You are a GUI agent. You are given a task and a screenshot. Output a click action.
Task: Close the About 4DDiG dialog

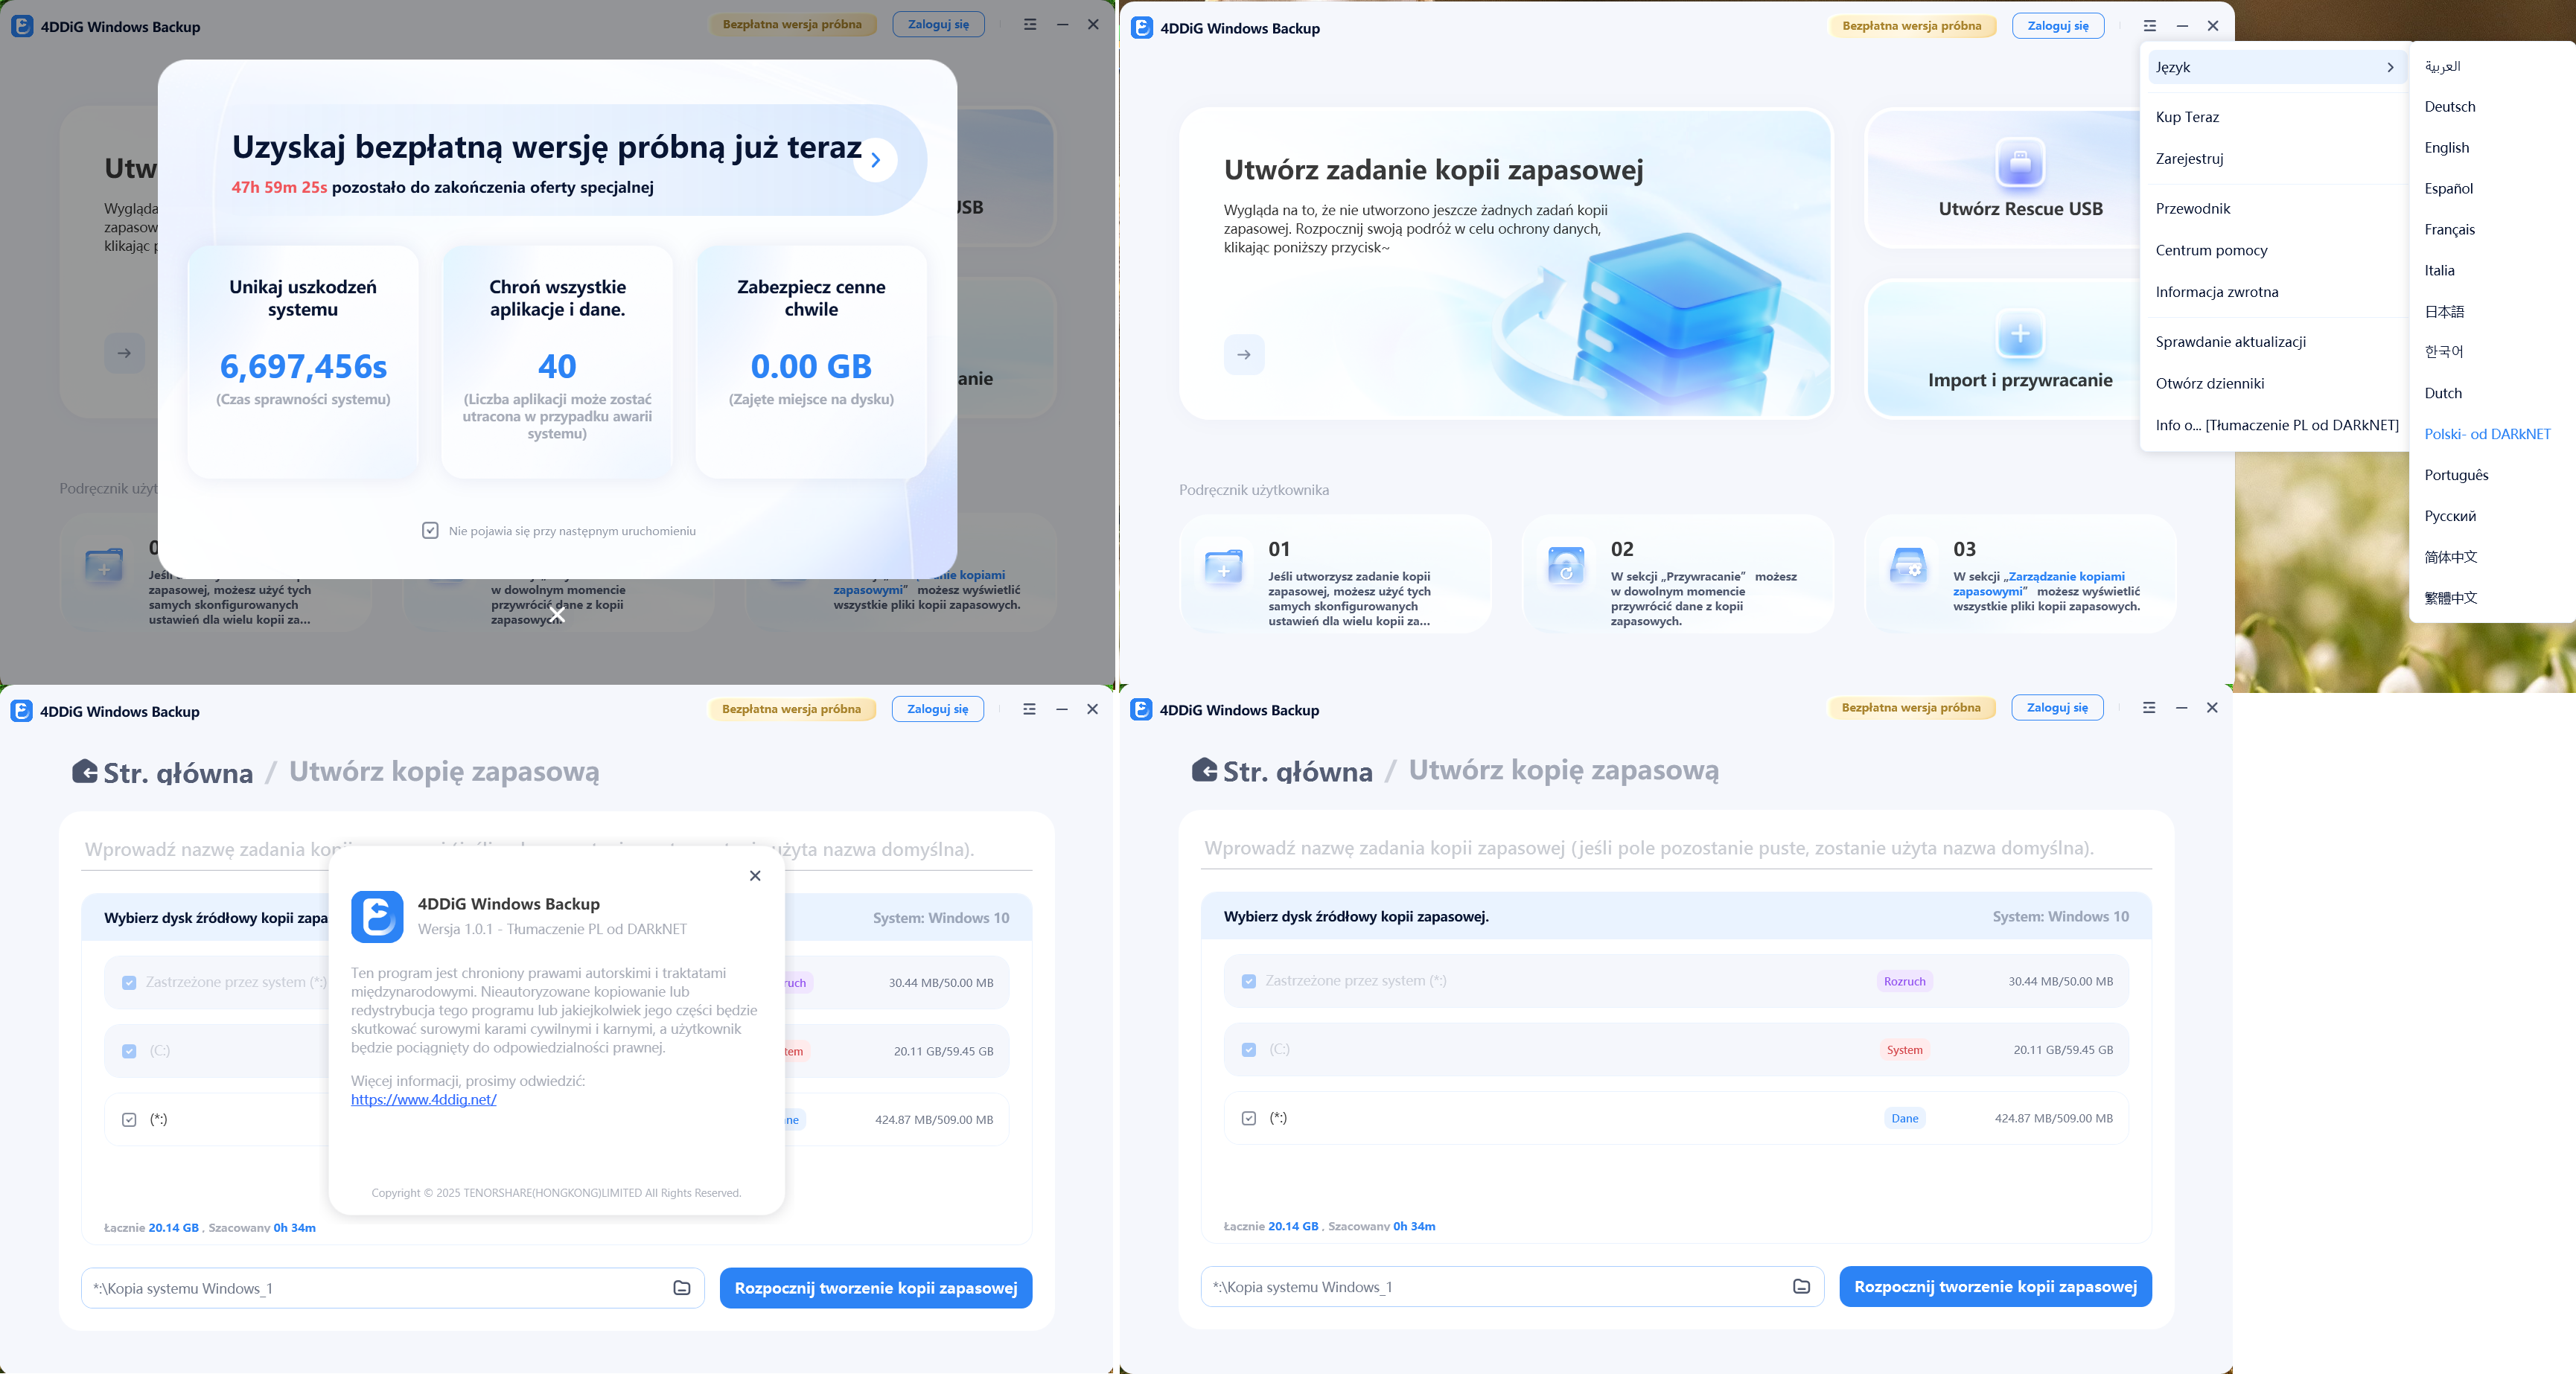(x=755, y=876)
